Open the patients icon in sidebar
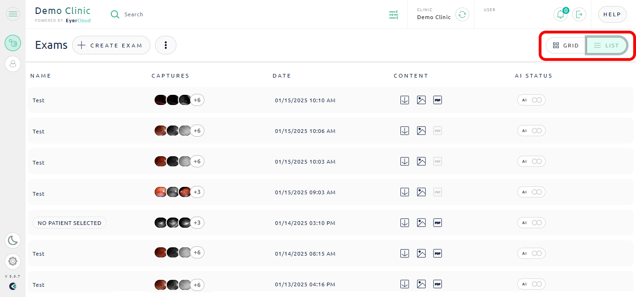This screenshot has height=297, width=636. (13, 63)
